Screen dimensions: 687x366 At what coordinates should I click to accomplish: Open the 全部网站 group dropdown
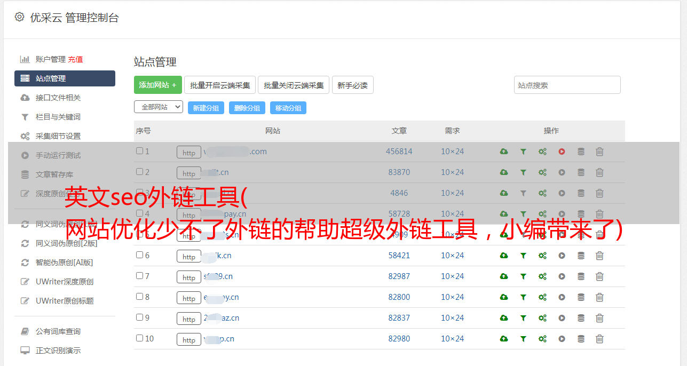click(x=159, y=107)
